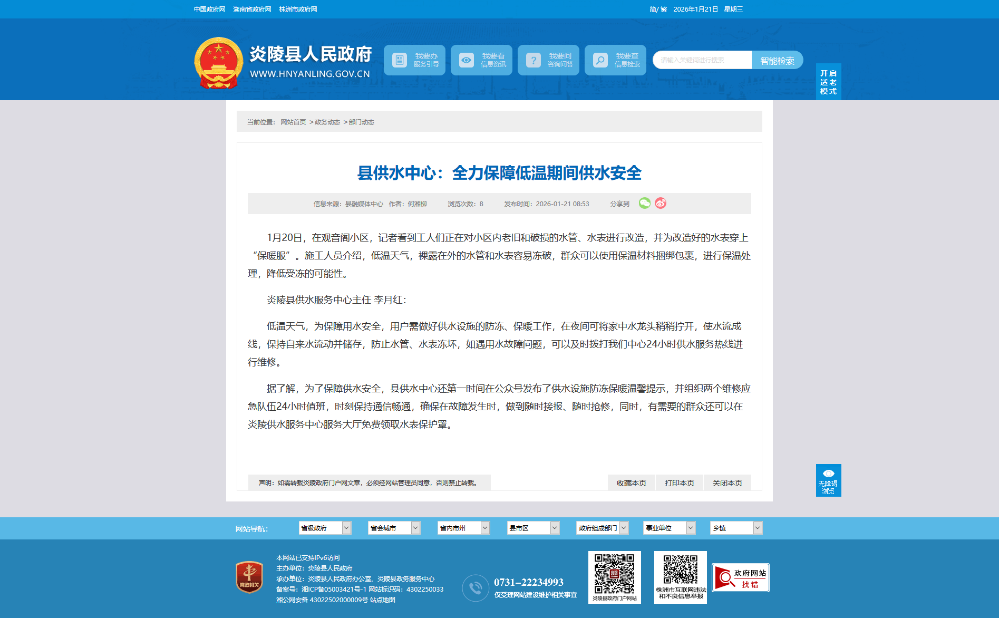Click the national emblem logo

coord(218,63)
